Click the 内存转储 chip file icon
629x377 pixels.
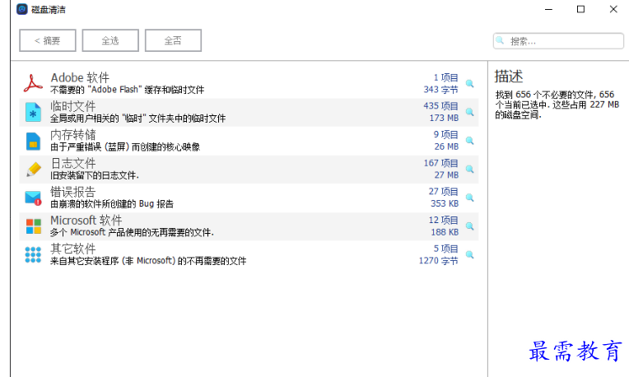tap(33, 141)
